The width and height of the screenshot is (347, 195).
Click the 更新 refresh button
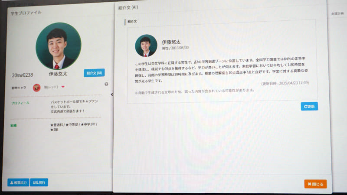click(309, 106)
